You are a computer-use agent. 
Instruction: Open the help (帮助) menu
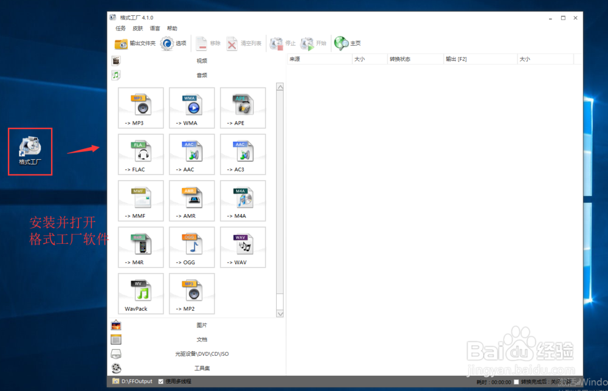tap(172, 29)
